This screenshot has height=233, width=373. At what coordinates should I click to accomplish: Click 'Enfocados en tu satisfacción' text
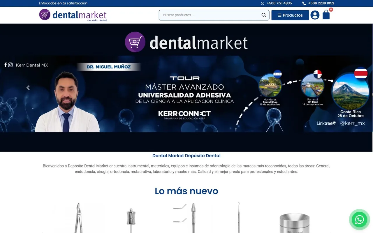click(x=63, y=3)
